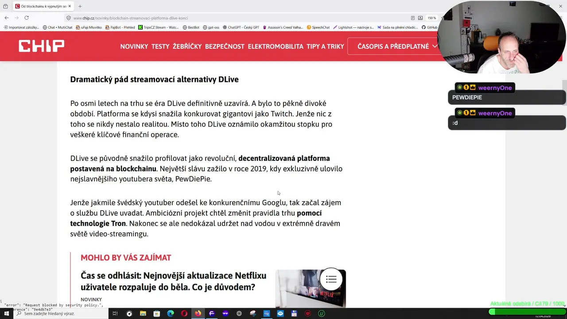Image resolution: width=567 pixels, height=319 pixels.
Task: Open the Assassin's Creed Valhalla bookmark
Action: point(283,27)
